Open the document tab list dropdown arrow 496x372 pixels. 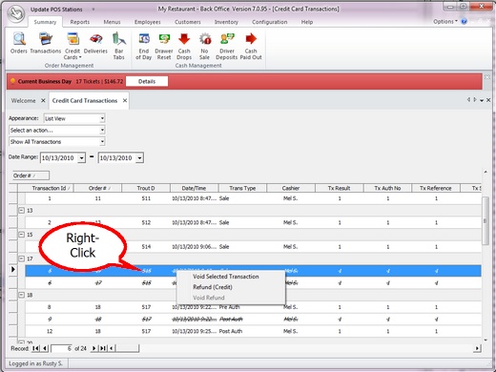[x=482, y=100]
